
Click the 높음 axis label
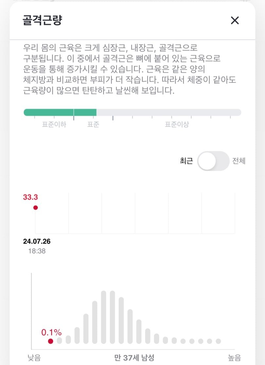(234, 358)
